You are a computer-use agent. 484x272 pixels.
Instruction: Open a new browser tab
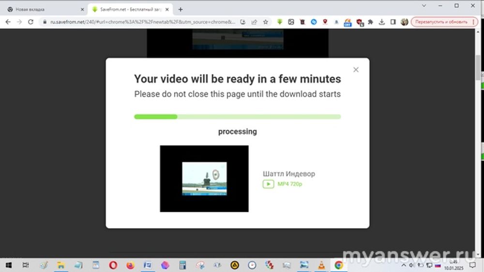click(181, 9)
